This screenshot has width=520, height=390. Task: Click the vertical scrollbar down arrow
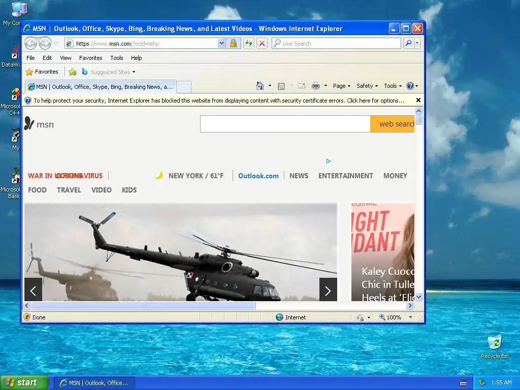(x=418, y=297)
